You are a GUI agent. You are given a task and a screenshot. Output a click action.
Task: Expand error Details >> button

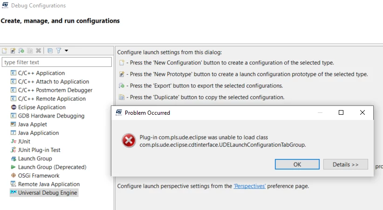point(346,164)
